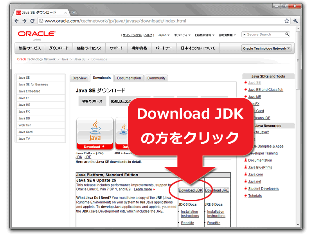Select Web Tier in left sidebar
The height and width of the screenshot is (235, 313).
click(41, 125)
